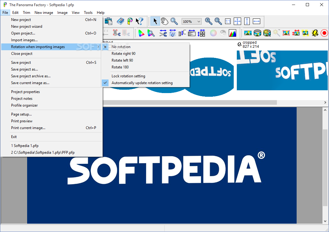Choose Import images...

click(x=51, y=40)
